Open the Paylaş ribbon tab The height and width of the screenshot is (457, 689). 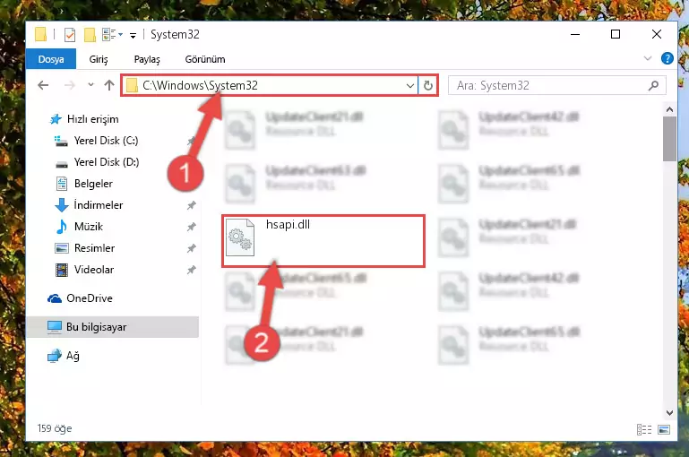click(147, 59)
